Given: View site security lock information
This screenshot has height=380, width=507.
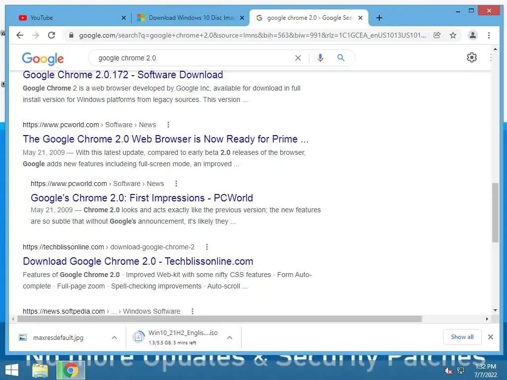Looking at the screenshot, I should click(71, 35).
